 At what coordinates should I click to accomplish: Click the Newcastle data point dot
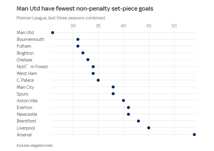[x=128, y=114]
